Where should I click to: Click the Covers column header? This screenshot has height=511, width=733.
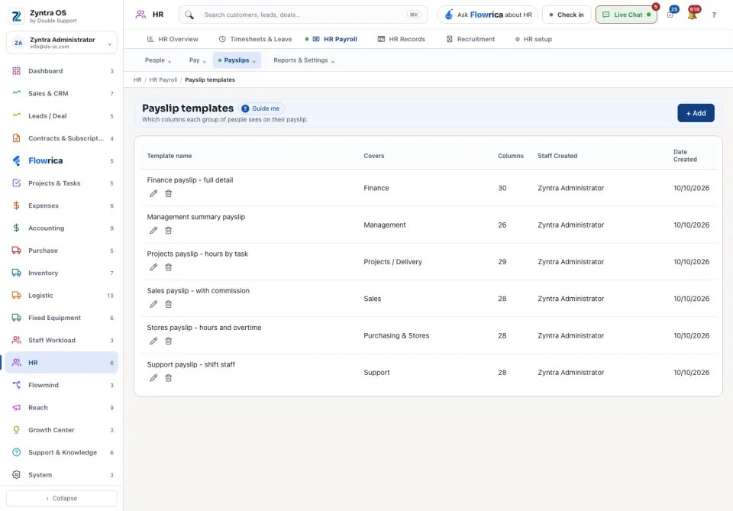click(x=374, y=156)
